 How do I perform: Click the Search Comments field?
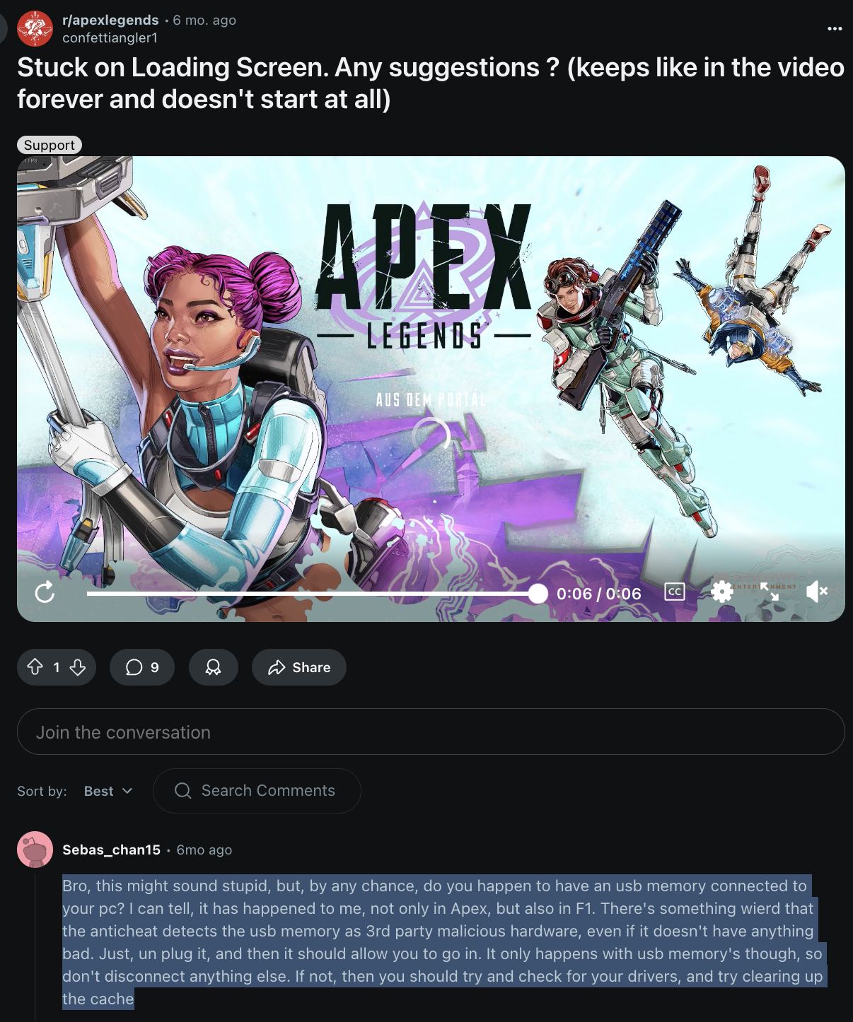point(257,791)
